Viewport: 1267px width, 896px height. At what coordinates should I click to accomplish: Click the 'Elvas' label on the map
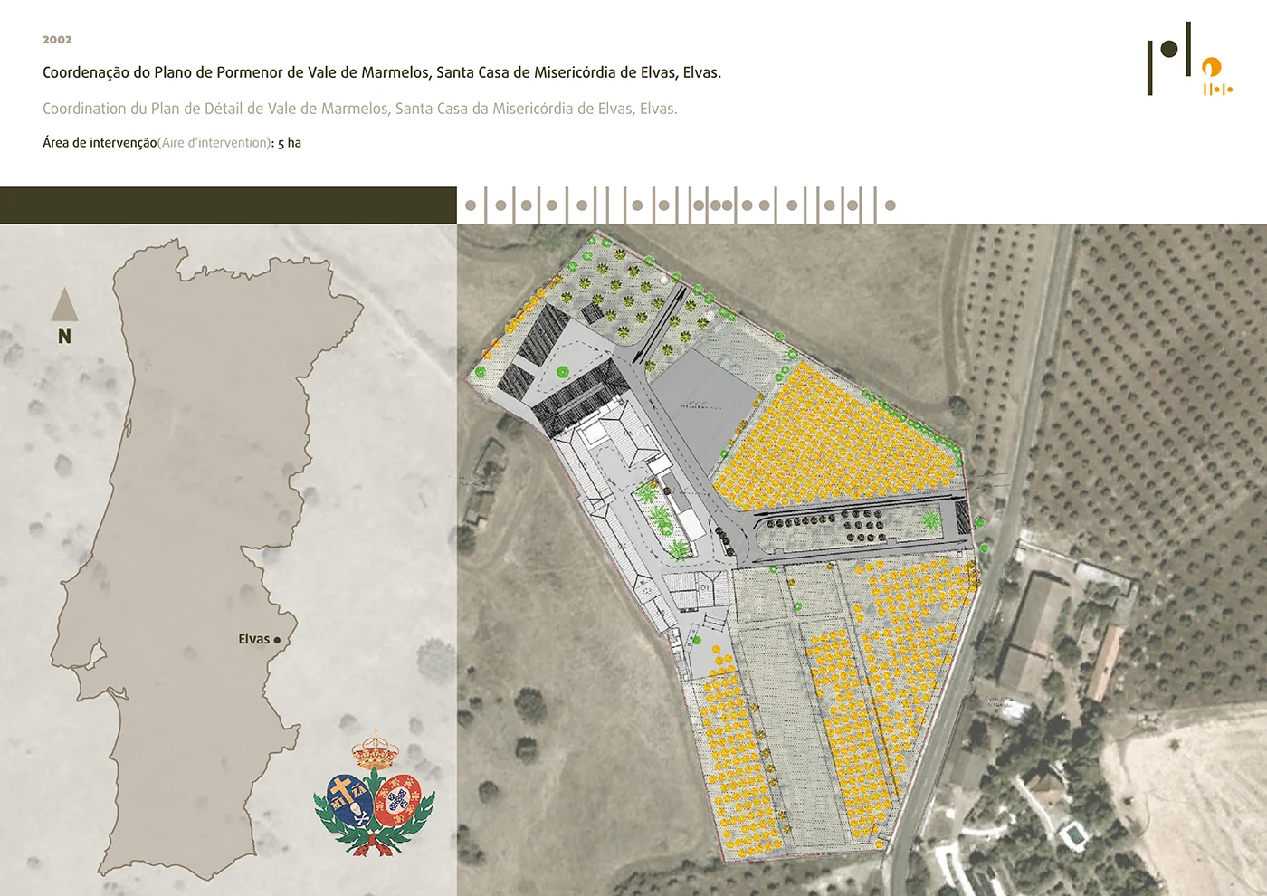pyautogui.click(x=253, y=639)
